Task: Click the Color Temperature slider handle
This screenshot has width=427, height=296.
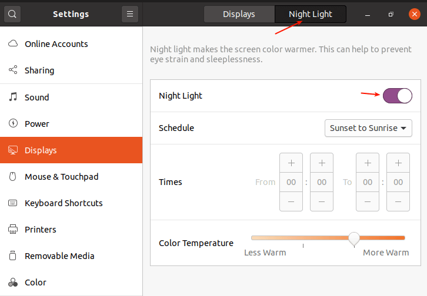Action: coord(354,238)
